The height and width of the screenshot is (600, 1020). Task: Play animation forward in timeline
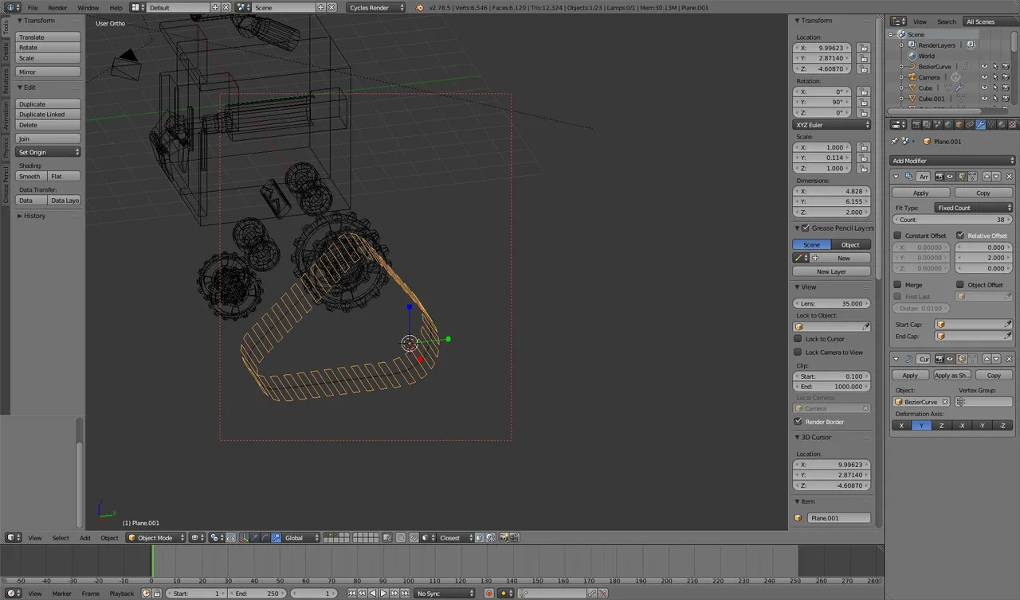[383, 594]
